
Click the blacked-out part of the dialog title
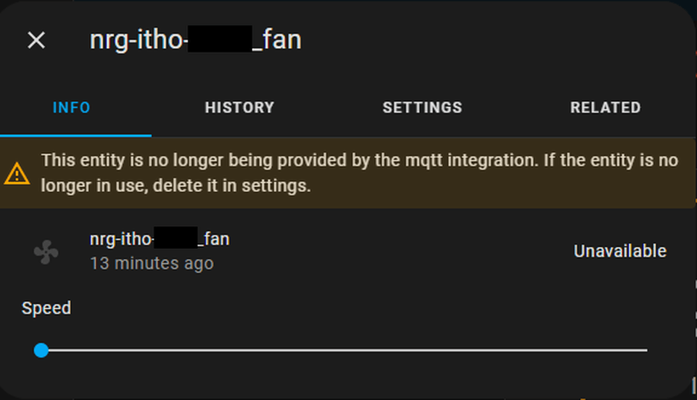click(x=220, y=39)
